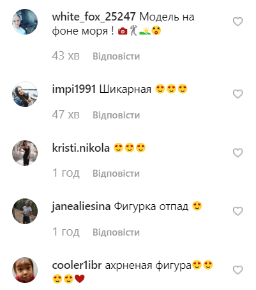
Task: Tap heart icon beside cooler1ibr comment
Action: coord(237,270)
